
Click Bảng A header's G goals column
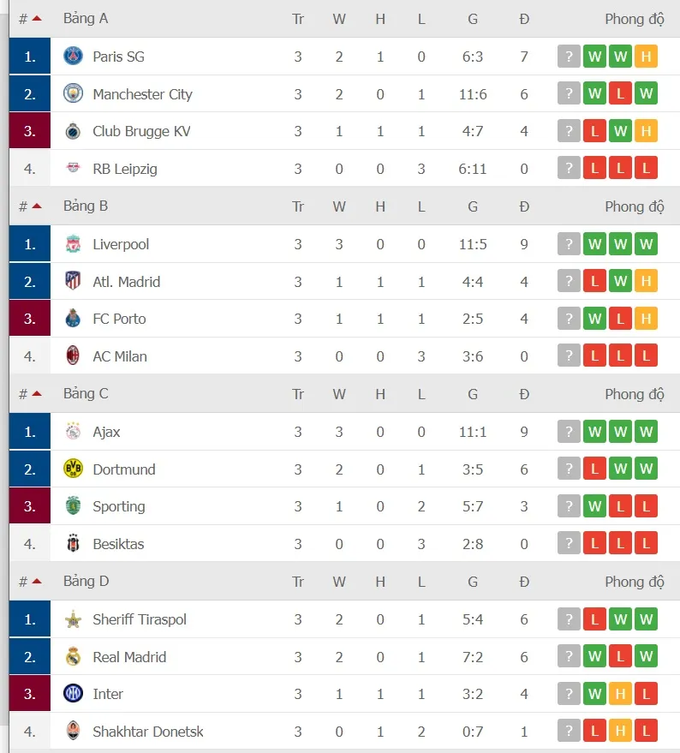(473, 18)
